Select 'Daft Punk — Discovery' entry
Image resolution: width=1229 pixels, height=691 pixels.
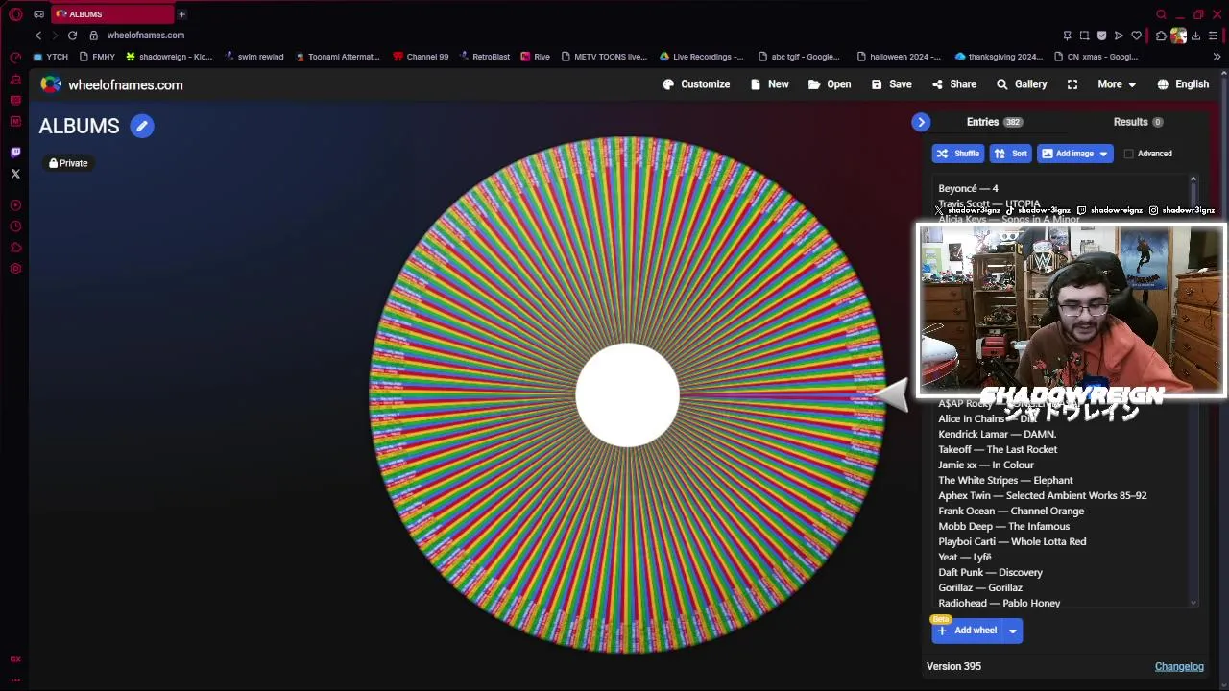click(990, 572)
